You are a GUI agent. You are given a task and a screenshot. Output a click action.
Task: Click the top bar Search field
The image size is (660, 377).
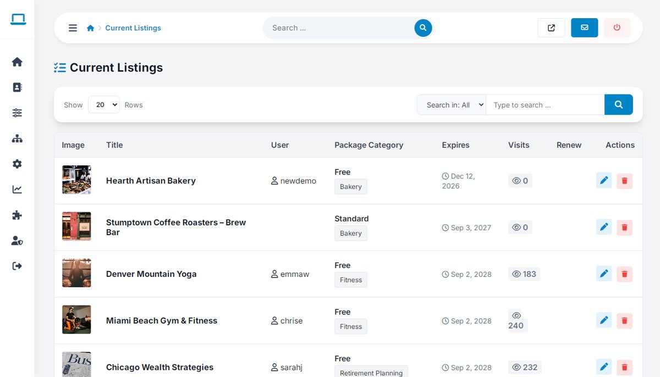point(339,28)
